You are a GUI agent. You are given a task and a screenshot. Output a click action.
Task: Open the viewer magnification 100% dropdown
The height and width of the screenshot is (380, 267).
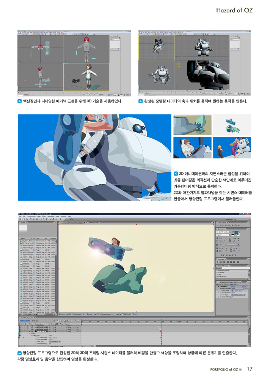click(x=64, y=314)
